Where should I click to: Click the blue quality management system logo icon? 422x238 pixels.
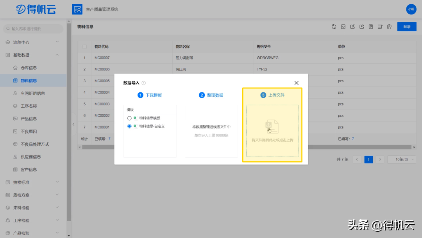point(77,9)
